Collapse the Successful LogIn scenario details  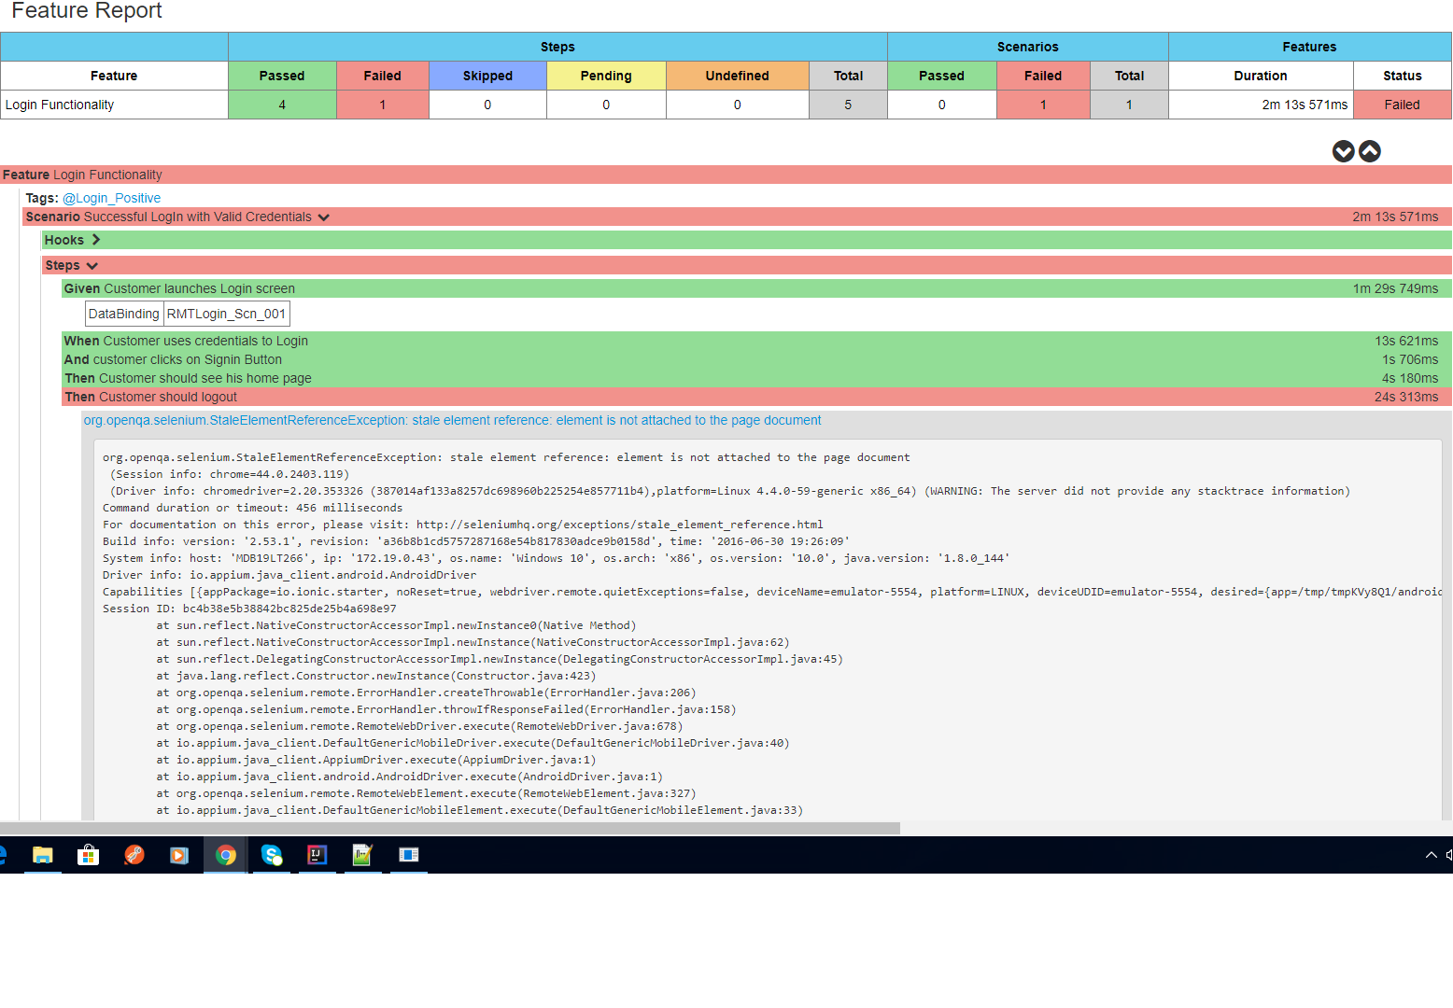point(324,217)
